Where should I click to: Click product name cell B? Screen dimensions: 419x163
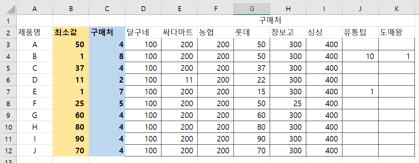pyautogui.click(x=34, y=56)
